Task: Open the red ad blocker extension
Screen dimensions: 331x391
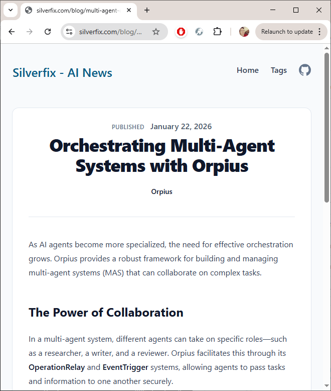Action: tap(181, 32)
